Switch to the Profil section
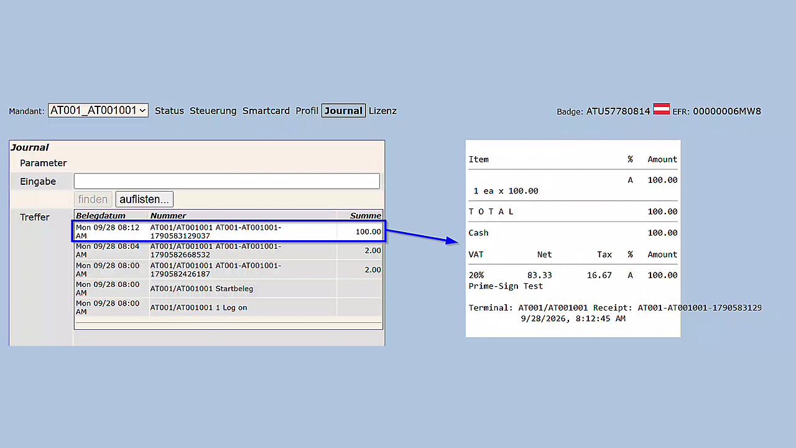 coord(307,111)
